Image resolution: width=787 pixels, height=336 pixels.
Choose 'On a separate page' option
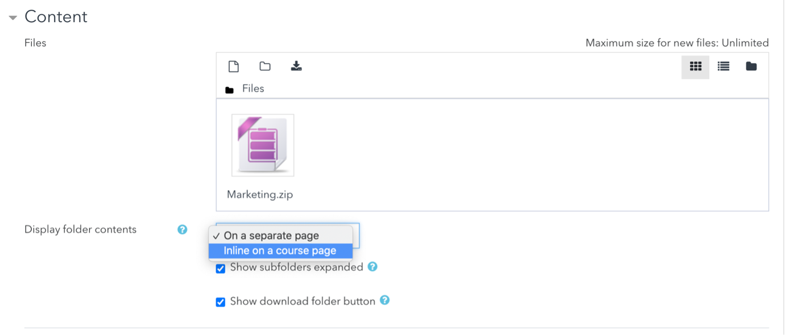[271, 236]
